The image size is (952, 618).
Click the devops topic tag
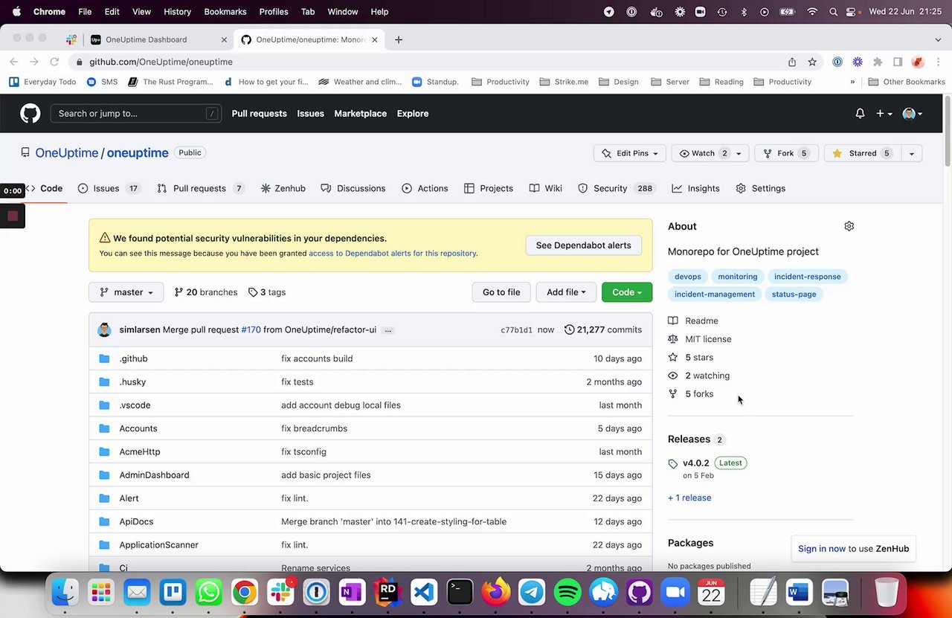pyautogui.click(x=687, y=277)
